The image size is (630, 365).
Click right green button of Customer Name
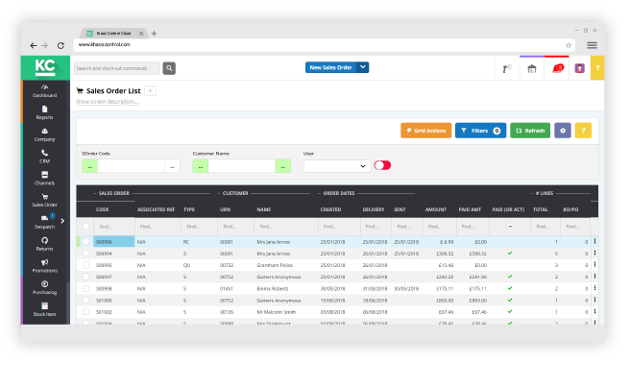(283, 166)
